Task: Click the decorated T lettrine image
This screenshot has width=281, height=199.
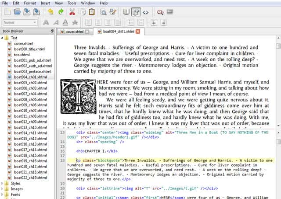Action: [78, 96]
